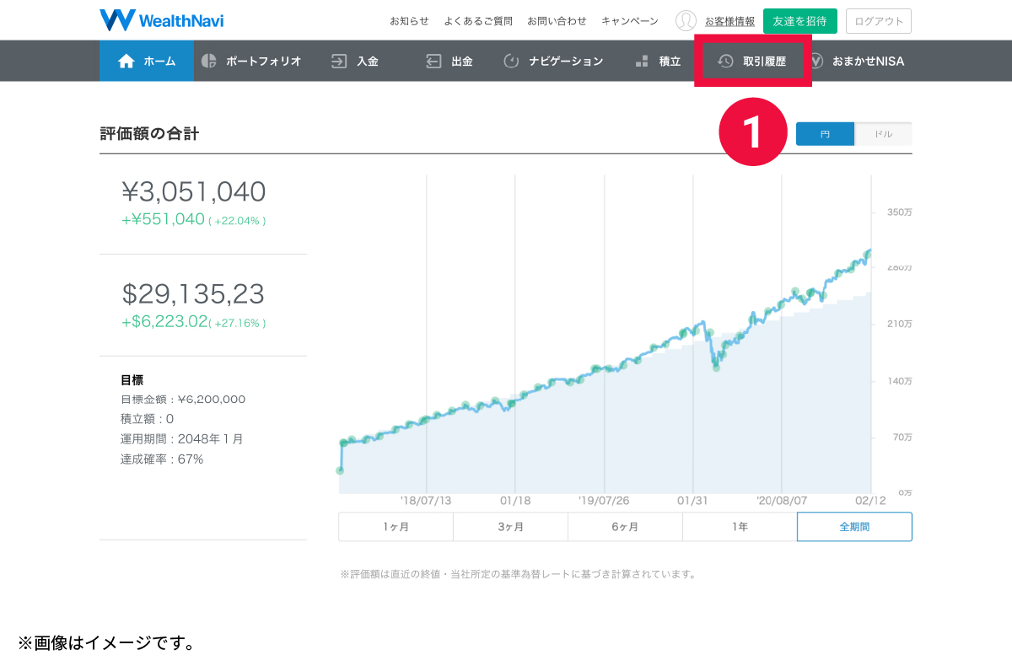Viewport: 1012px width, 666px height.
Task: Open the おまかせNISA tab
Action: click(x=857, y=61)
